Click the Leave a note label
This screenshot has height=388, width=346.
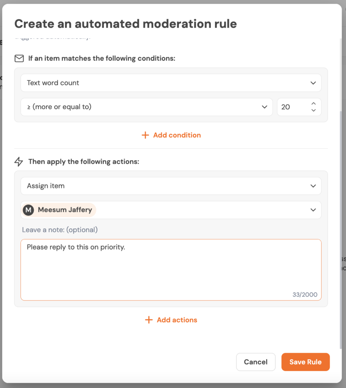click(60, 230)
